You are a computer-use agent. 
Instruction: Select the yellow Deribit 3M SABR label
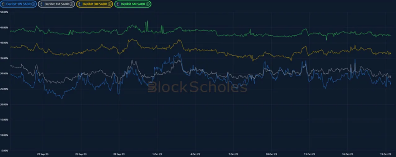coord(95,4)
